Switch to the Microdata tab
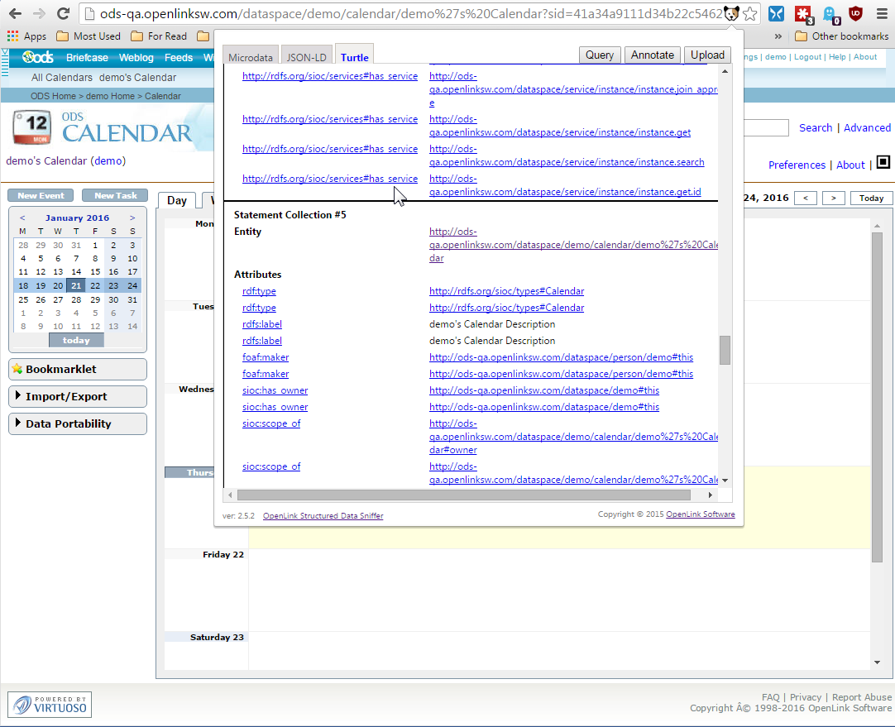The image size is (895, 727). pyautogui.click(x=251, y=58)
